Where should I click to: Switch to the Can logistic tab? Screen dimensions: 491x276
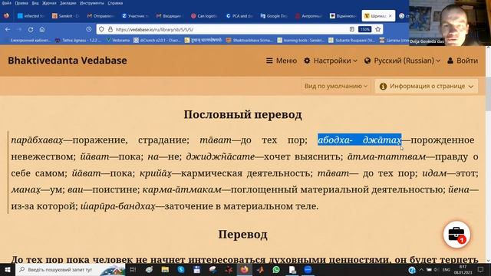click(x=204, y=15)
